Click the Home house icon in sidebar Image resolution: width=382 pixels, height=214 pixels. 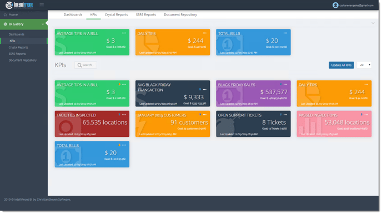(x=6, y=14)
